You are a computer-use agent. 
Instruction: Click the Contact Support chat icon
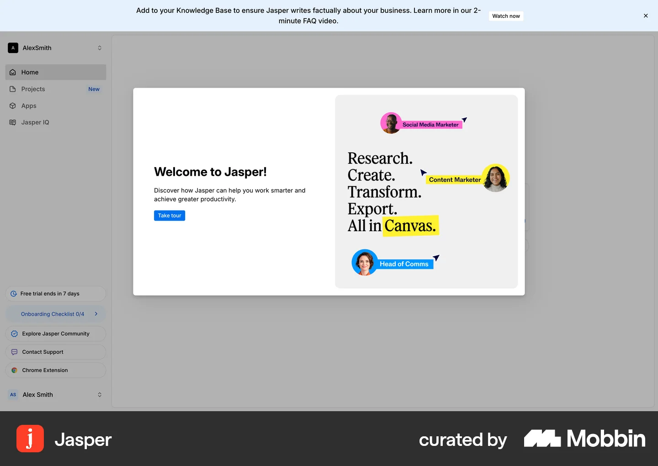coord(14,352)
